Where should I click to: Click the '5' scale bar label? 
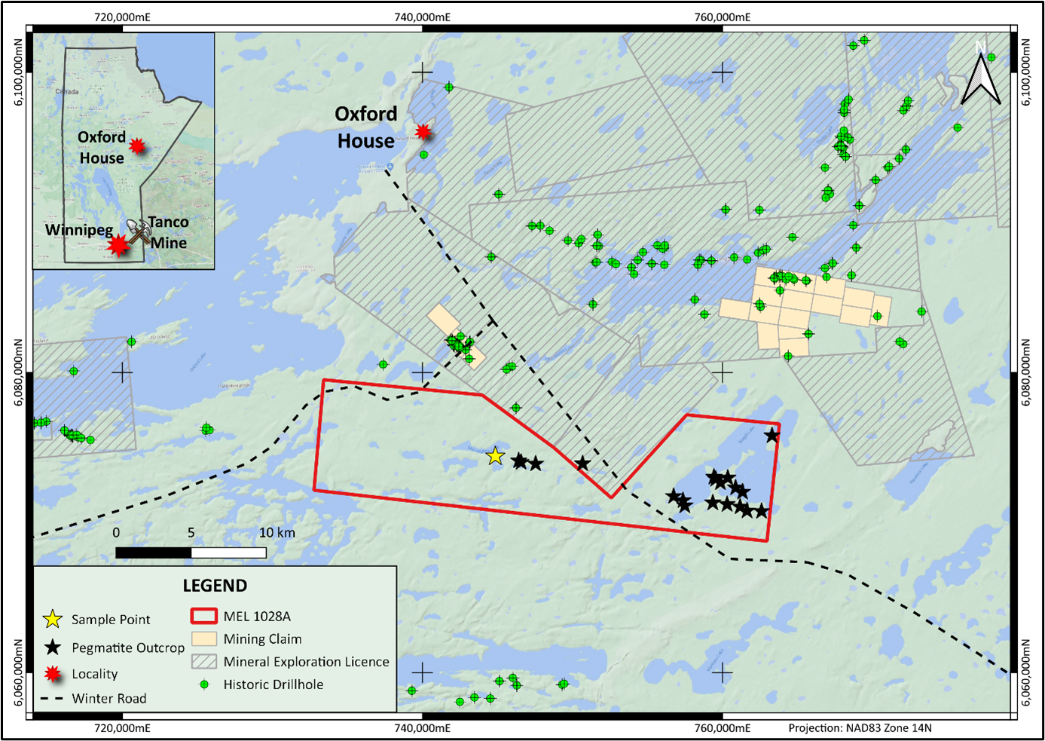191,533
